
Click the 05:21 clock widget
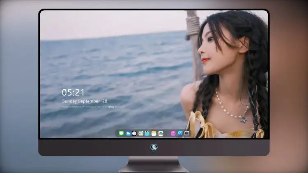[73, 92]
